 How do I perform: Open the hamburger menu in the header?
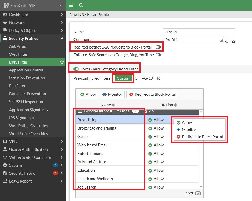(71, 5)
